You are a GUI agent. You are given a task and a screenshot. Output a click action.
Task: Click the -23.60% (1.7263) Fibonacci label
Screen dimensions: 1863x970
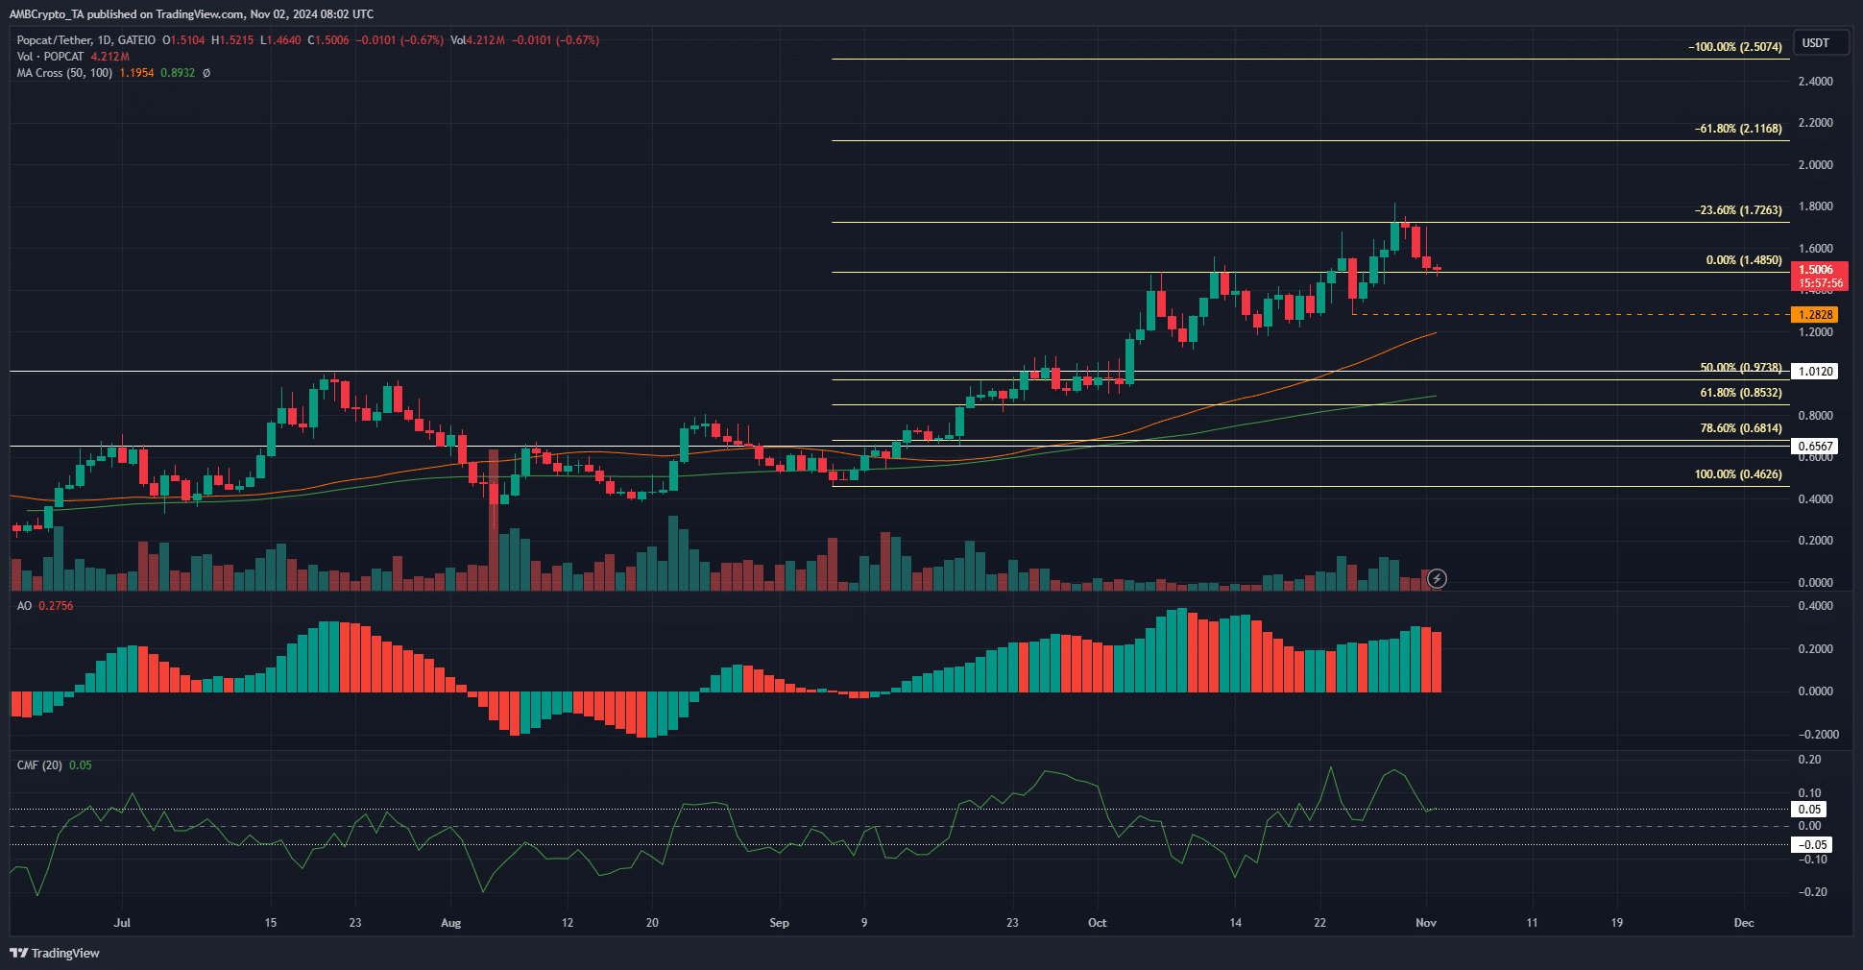(x=1738, y=209)
